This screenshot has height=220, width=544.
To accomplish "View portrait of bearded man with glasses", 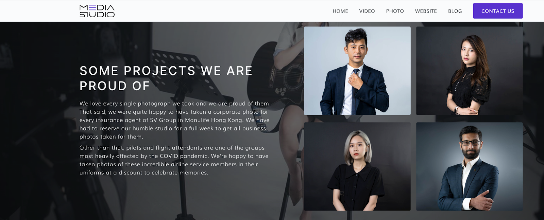I will (469, 166).
